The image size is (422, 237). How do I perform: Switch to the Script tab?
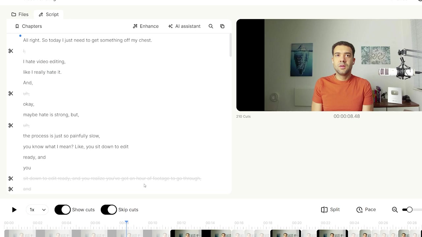[x=48, y=14]
